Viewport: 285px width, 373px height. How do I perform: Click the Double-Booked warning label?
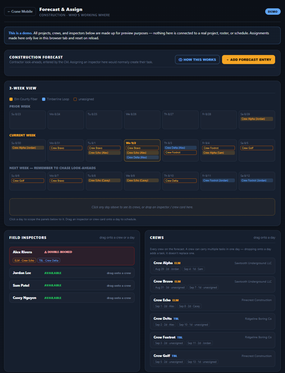pos(58,252)
